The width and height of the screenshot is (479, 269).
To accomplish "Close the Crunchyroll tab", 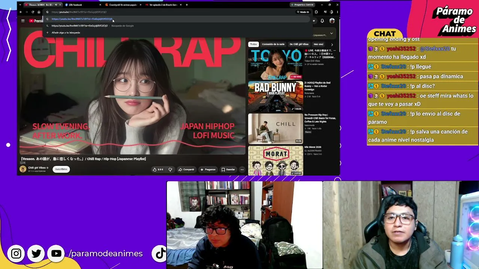I will pos(141,5).
